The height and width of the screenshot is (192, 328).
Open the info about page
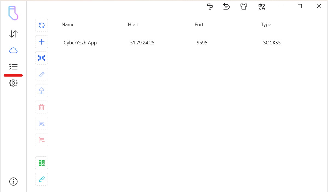tap(13, 181)
